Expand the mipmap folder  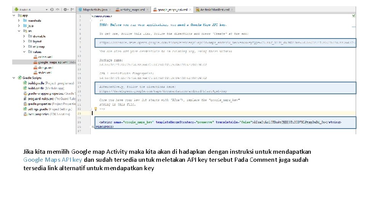tap(24, 47)
